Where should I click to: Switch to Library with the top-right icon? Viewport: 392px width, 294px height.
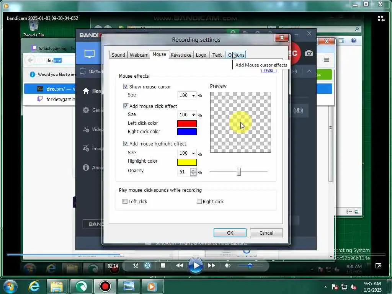coord(381,18)
